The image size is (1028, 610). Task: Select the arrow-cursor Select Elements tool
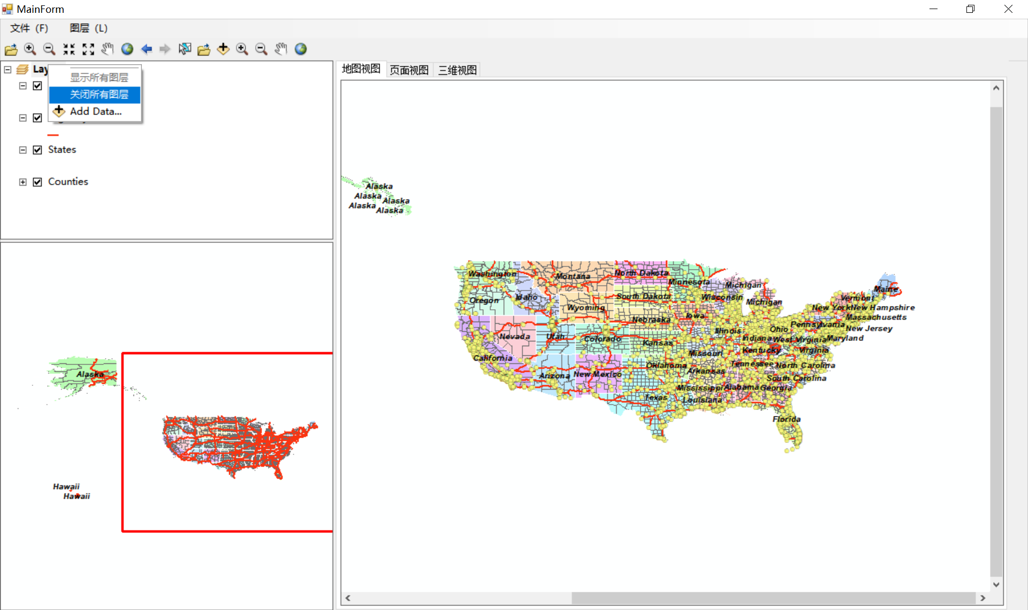tap(185, 49)
